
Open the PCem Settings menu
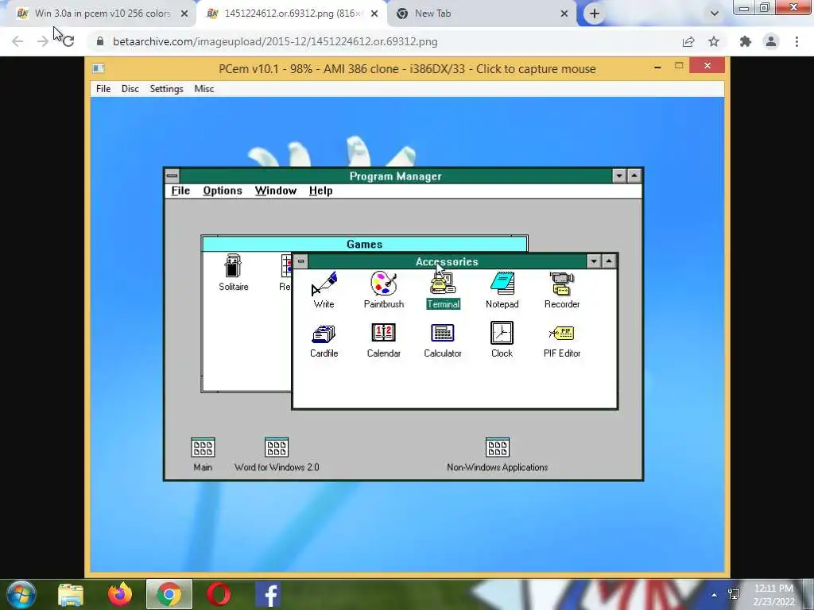[x=167, y=89]
